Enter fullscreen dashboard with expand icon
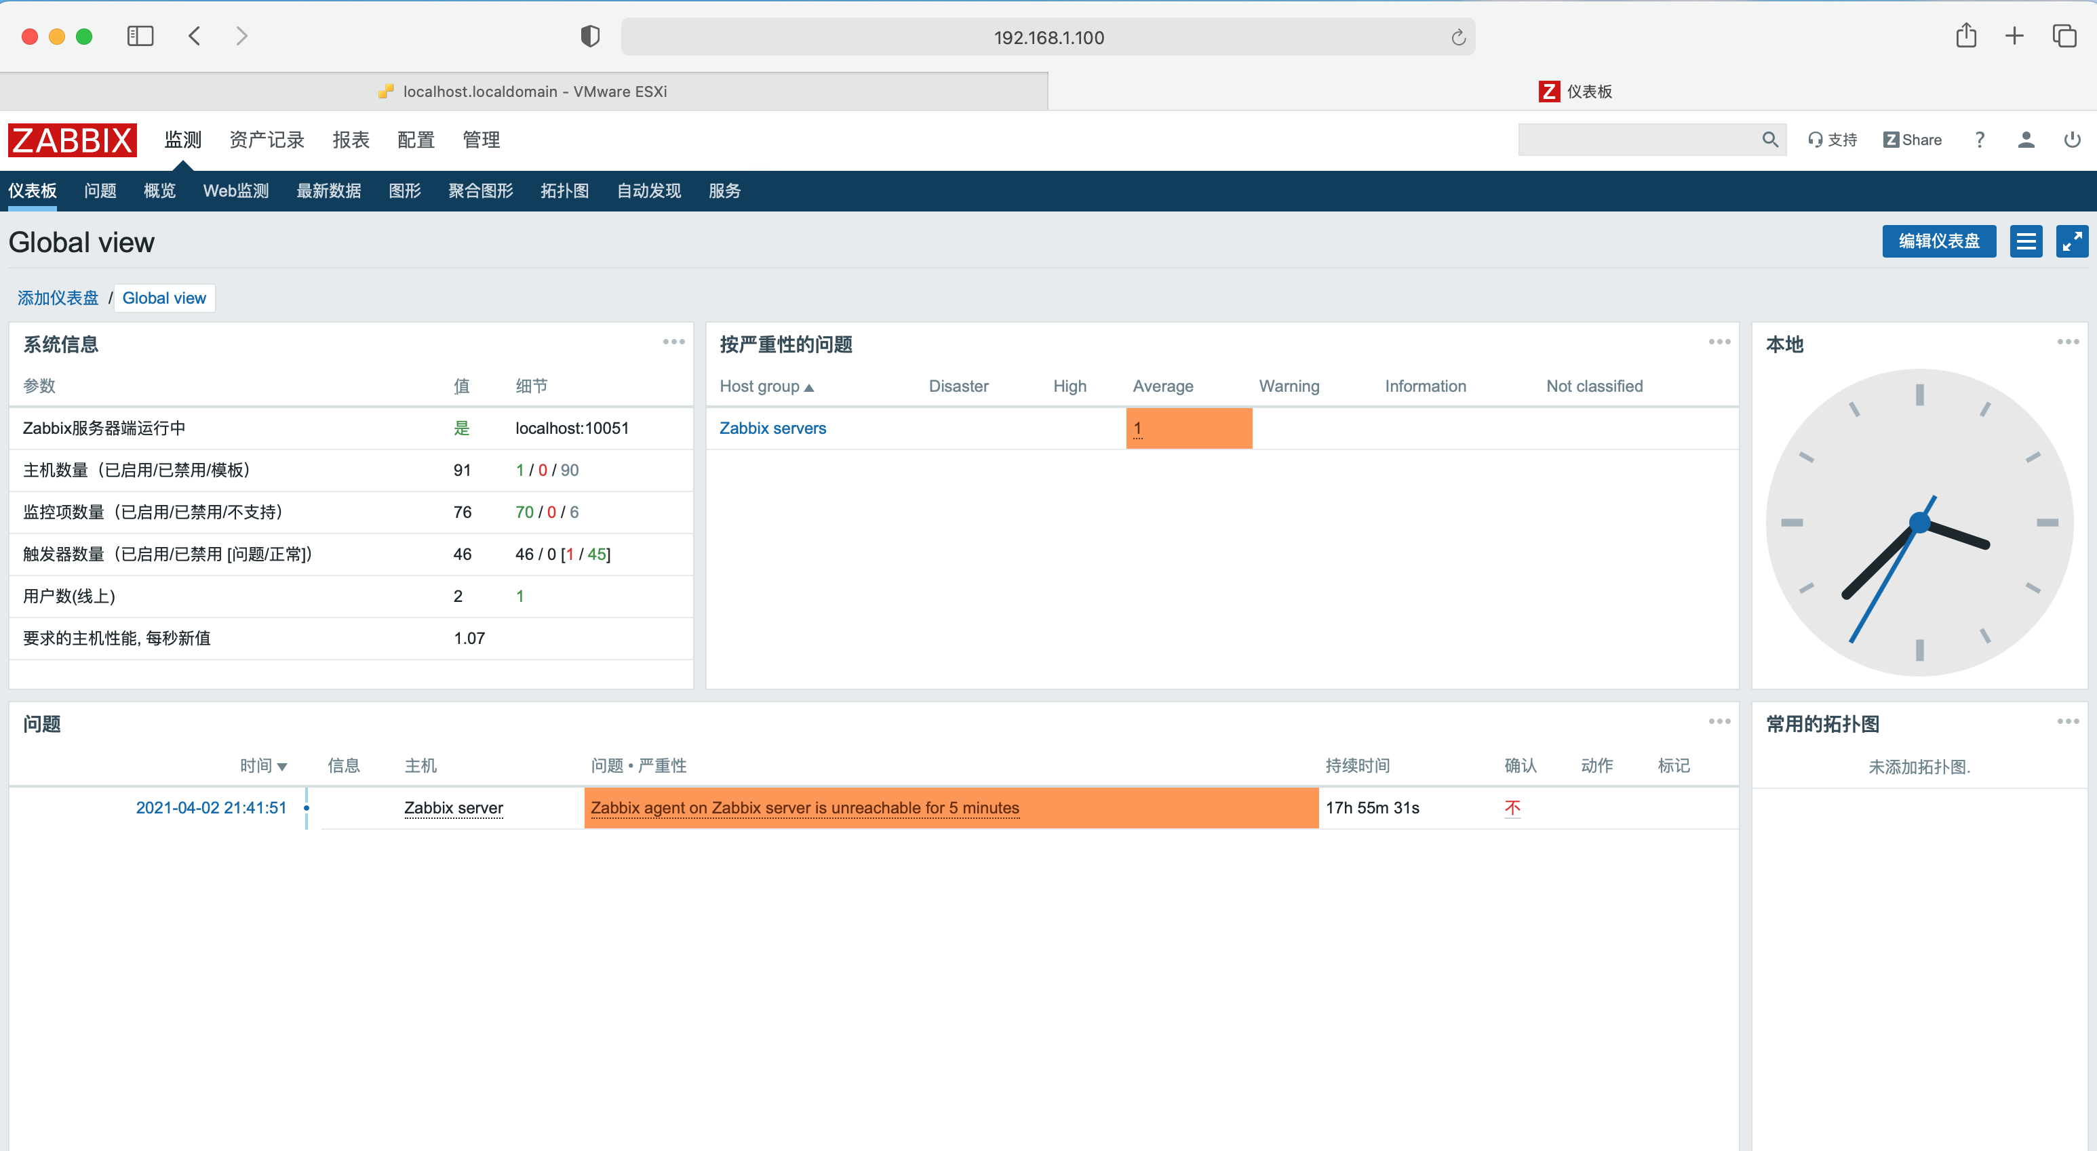 click(x=2071, y=241)
